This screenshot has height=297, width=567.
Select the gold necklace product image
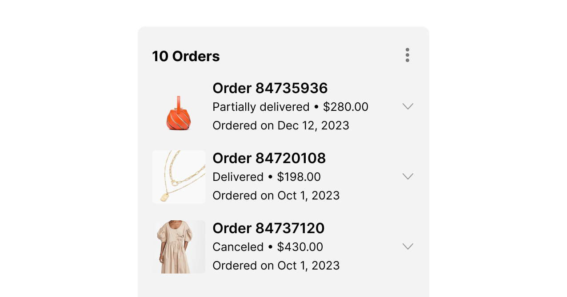(178, 176)
